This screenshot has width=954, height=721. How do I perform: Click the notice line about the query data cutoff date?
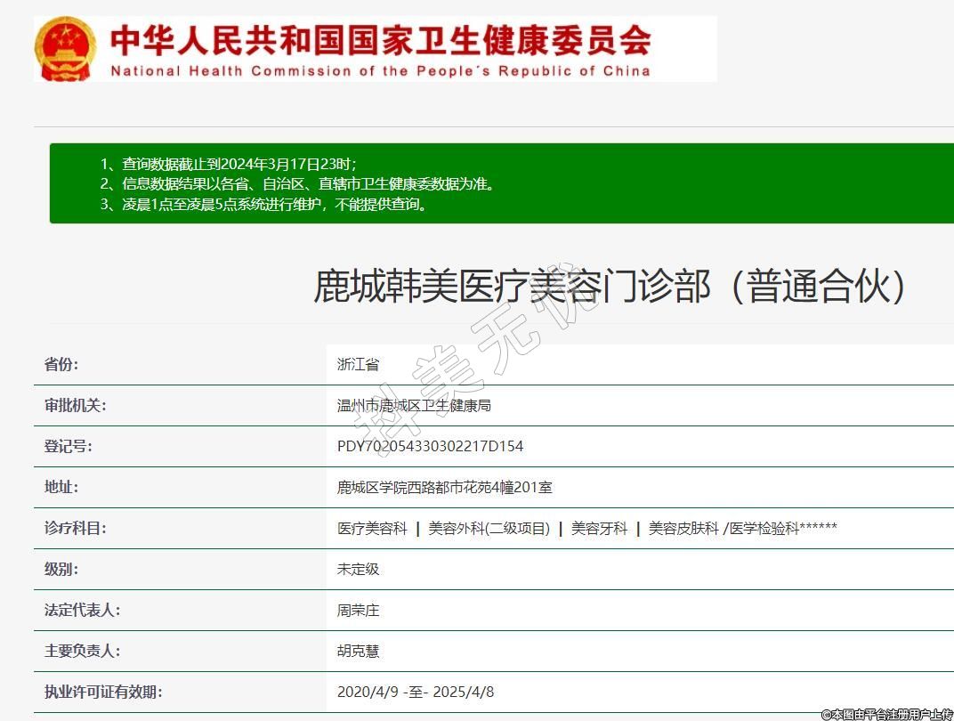pyautogui.click(x=228, y=164)
